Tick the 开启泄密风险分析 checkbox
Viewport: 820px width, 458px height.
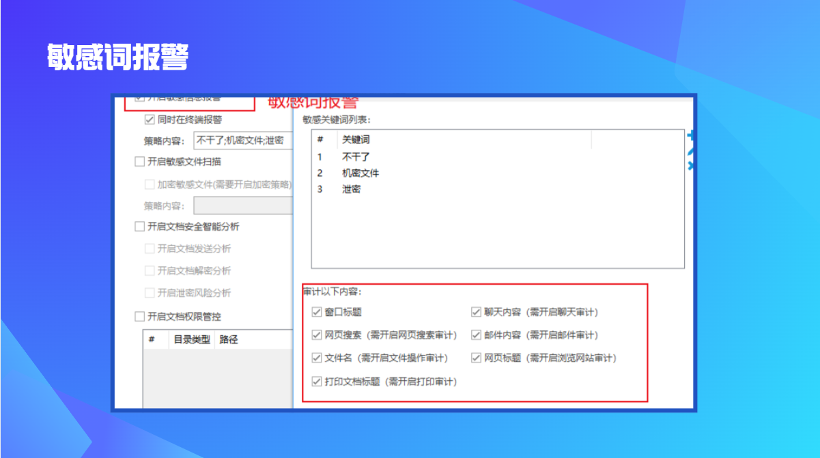click(150, 293)
